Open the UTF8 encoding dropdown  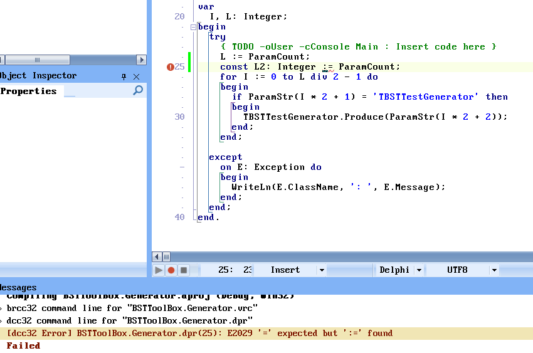494,270
